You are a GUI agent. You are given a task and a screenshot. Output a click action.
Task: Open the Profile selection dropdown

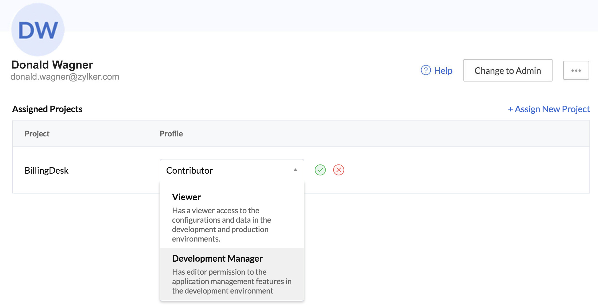[x=232, y=170]
